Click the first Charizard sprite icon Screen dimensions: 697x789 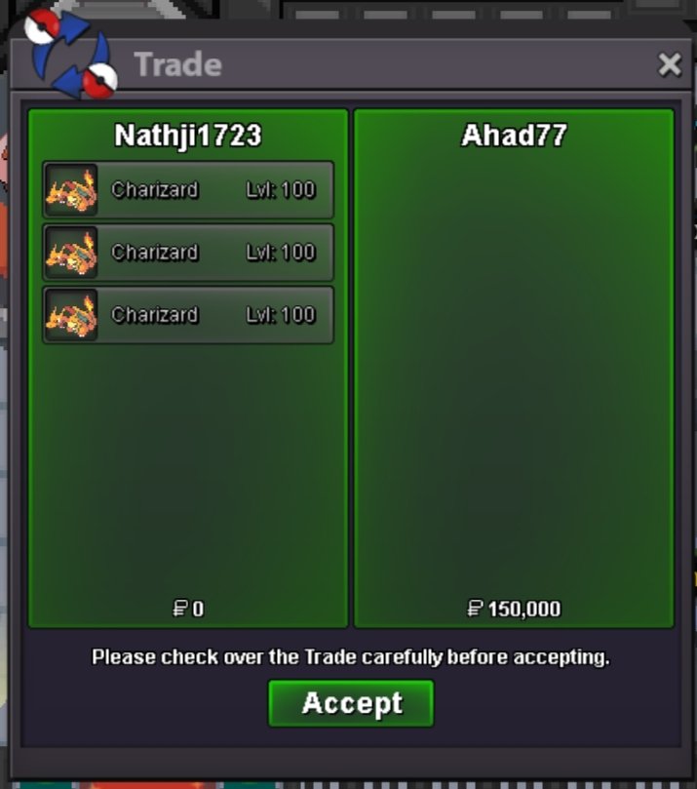tap(71, 190)
